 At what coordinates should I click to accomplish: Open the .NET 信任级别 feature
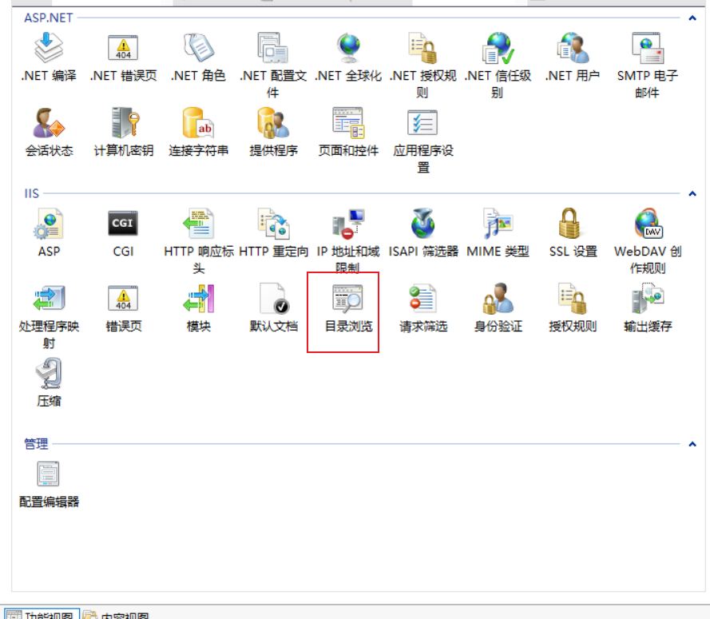point(498,48)
